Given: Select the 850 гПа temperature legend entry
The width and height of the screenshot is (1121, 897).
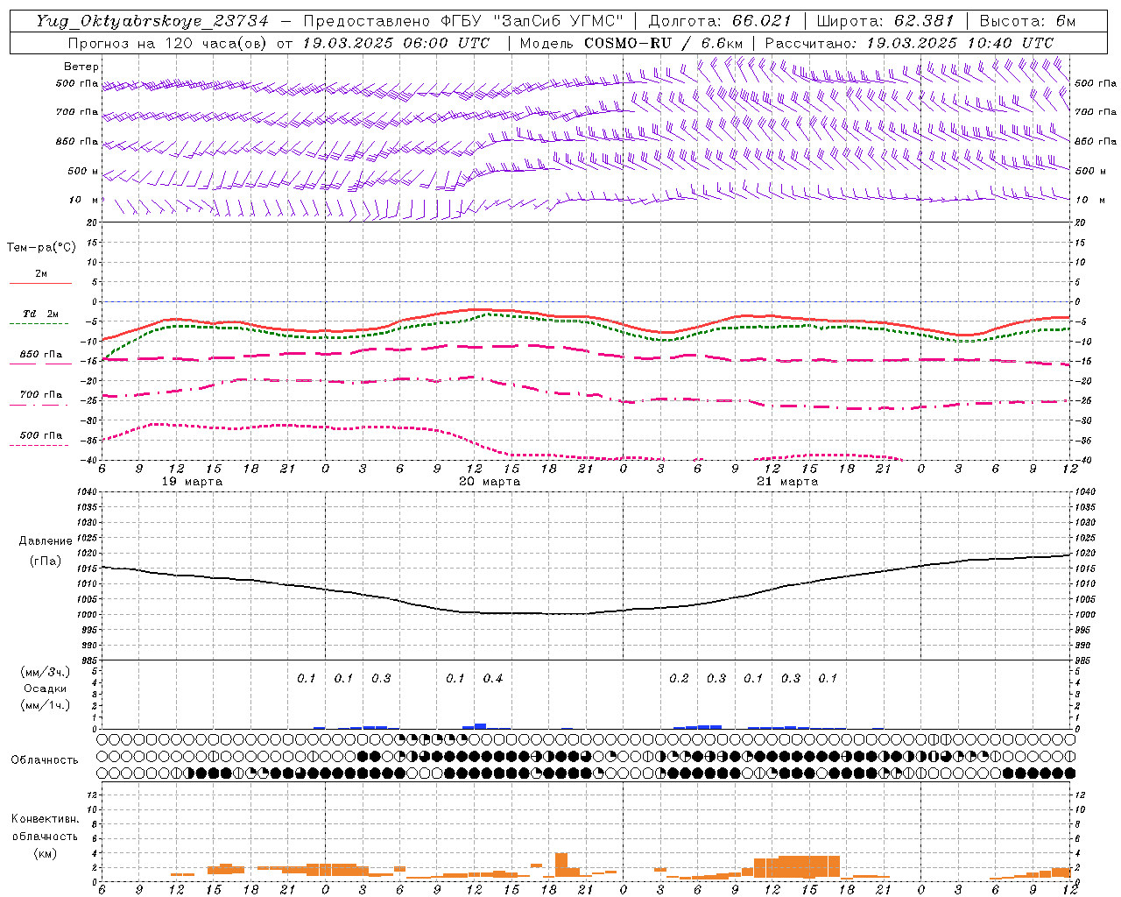Looking at the screenshot, I should 40,355.
